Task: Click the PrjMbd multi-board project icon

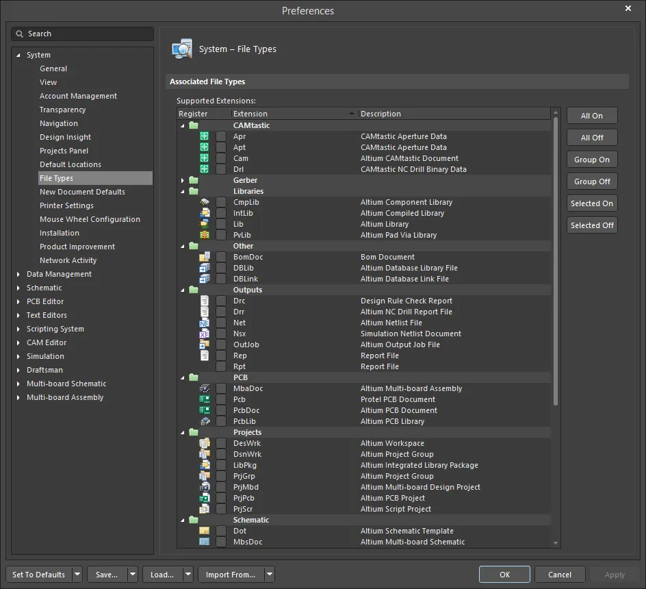Action: click(x=205, y=487)
